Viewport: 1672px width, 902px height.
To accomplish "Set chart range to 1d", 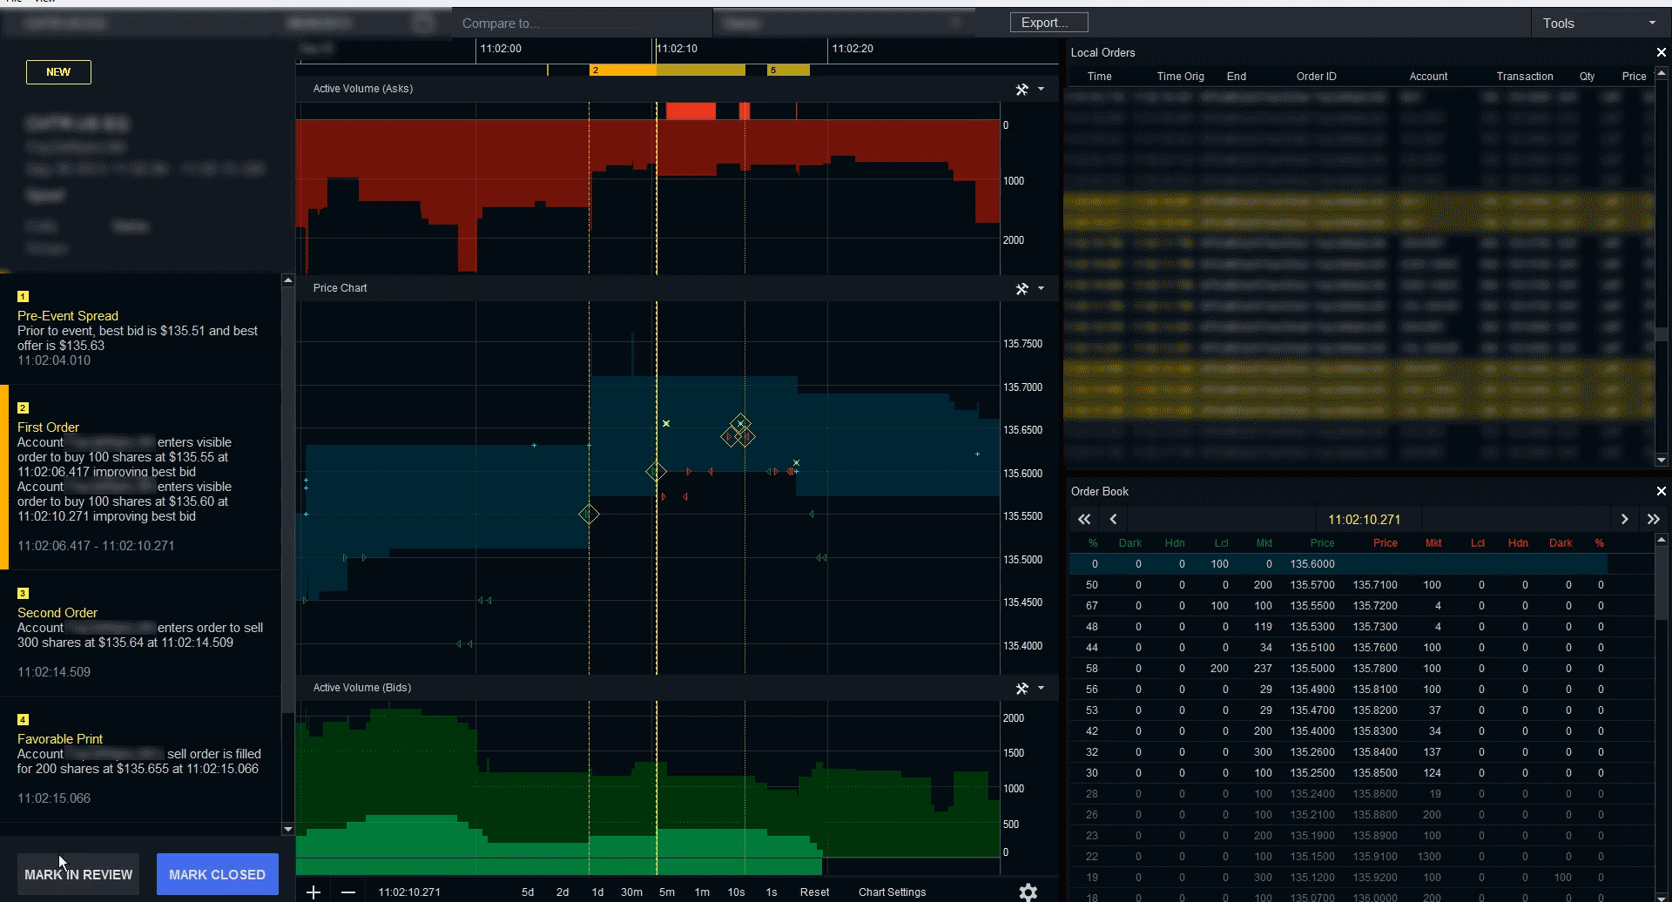I will click(597, 892).
